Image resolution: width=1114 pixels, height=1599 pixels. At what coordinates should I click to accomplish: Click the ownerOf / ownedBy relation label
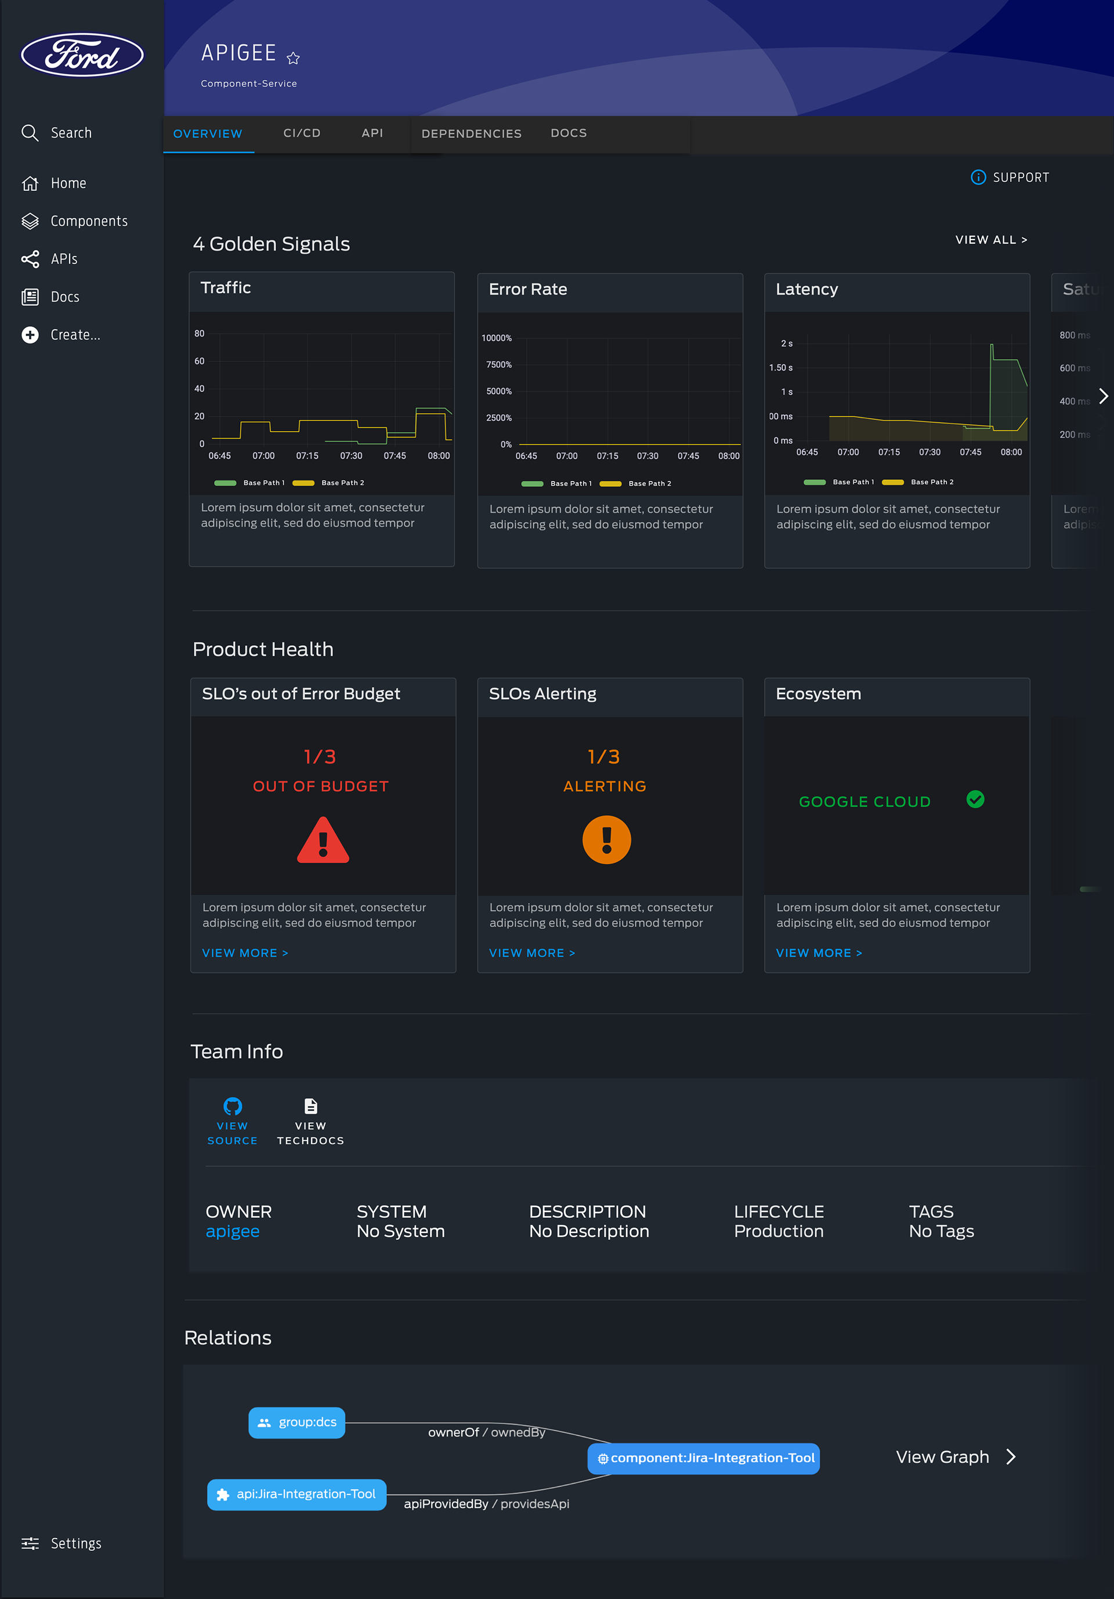pos(487,1432)
